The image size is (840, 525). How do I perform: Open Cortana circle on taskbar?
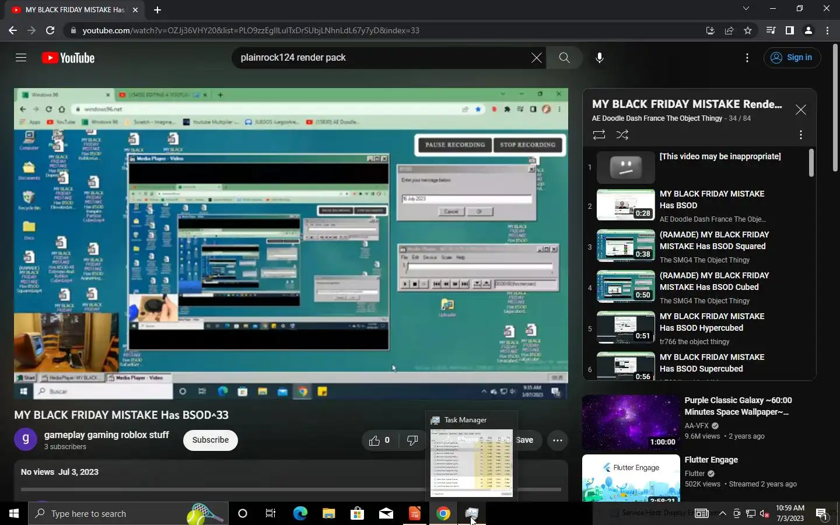pyautogui.click(x=243, y=513)
